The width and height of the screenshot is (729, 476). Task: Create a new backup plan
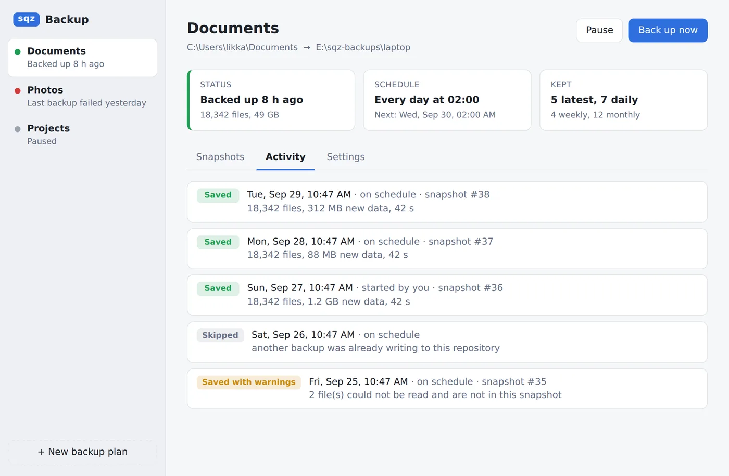coord(82,452)
